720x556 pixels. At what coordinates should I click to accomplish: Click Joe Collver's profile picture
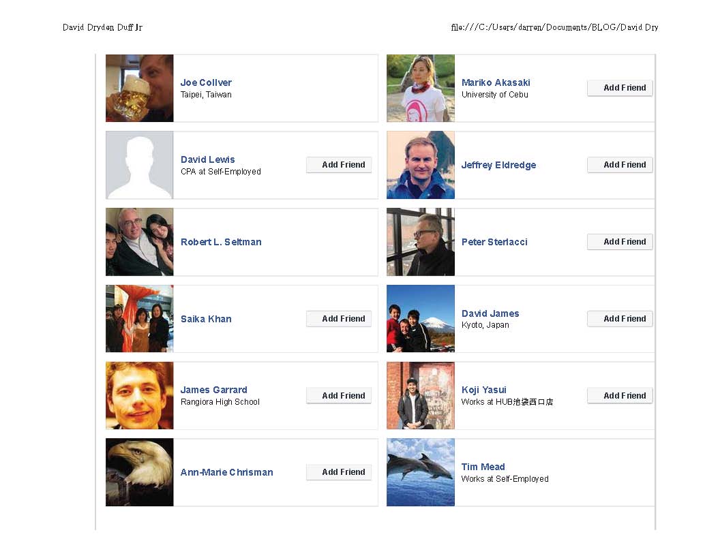point(139,88)
